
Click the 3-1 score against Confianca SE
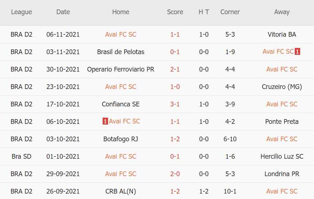(x=175, y=104)
